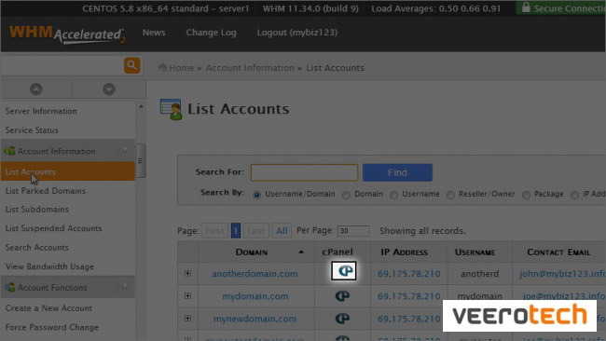Click the Last page button
This screenshot has height=341, width=606.
[256, 231]
